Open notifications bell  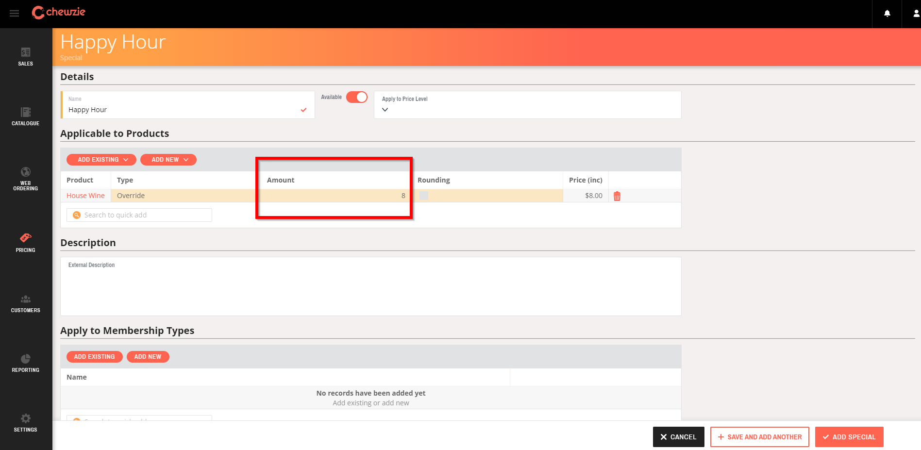pos(887,14)
